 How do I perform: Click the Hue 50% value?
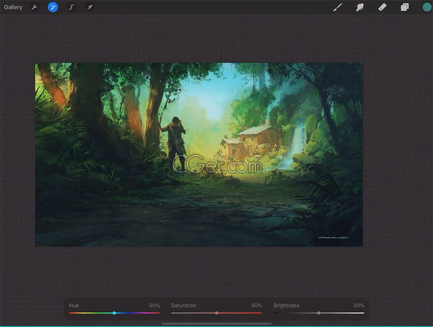[x=155, y=305]
